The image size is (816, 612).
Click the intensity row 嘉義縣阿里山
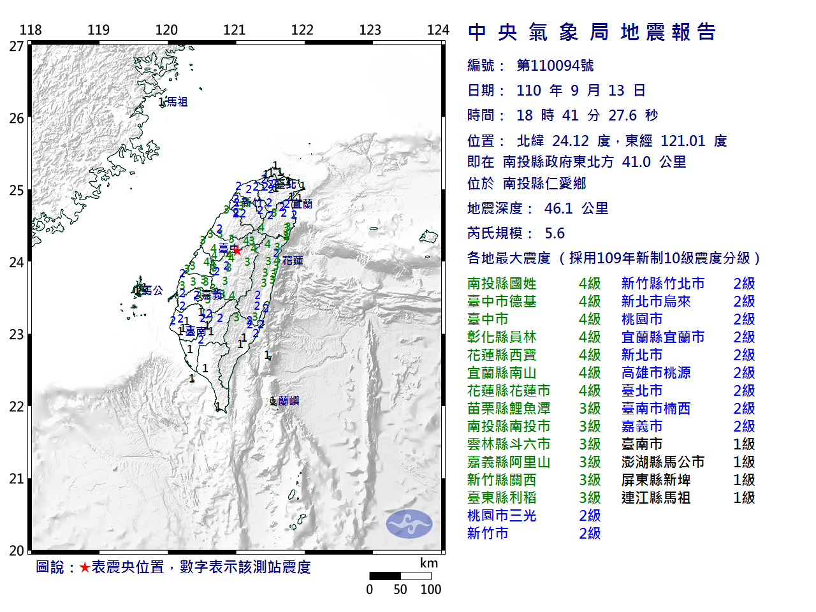pos(534,462)
